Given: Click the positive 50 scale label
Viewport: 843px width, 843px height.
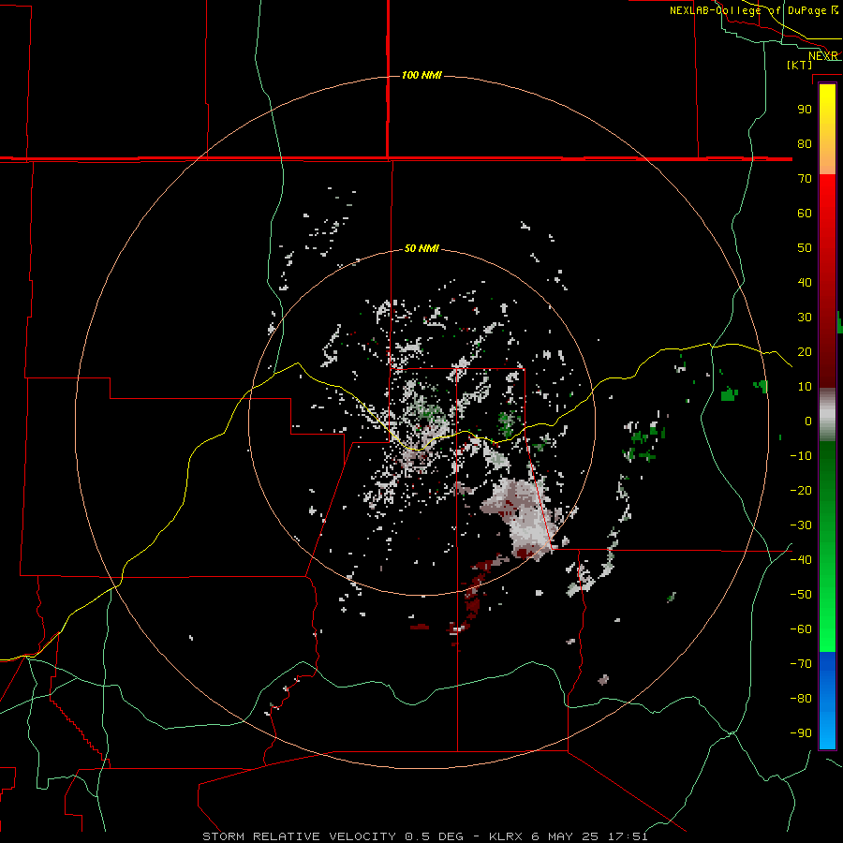Looking at the screenshot, I should [x=805, y=248].
